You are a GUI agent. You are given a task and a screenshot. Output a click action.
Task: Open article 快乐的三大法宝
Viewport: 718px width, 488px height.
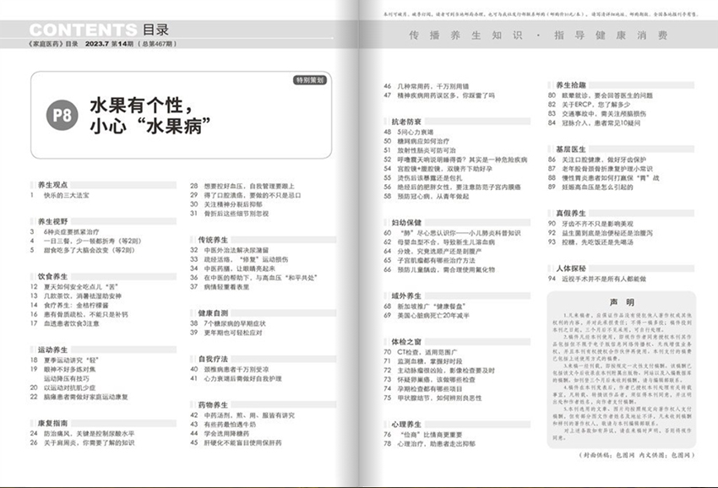[73, 195]
